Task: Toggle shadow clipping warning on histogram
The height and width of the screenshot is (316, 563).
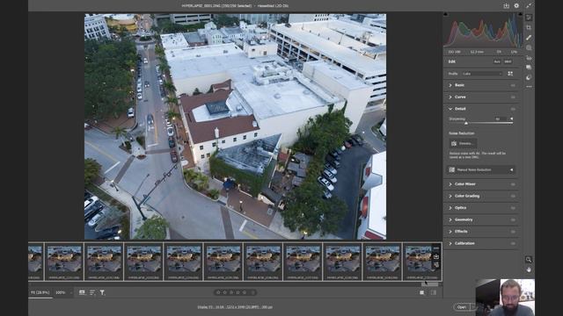Action: (x=446, y=14)
